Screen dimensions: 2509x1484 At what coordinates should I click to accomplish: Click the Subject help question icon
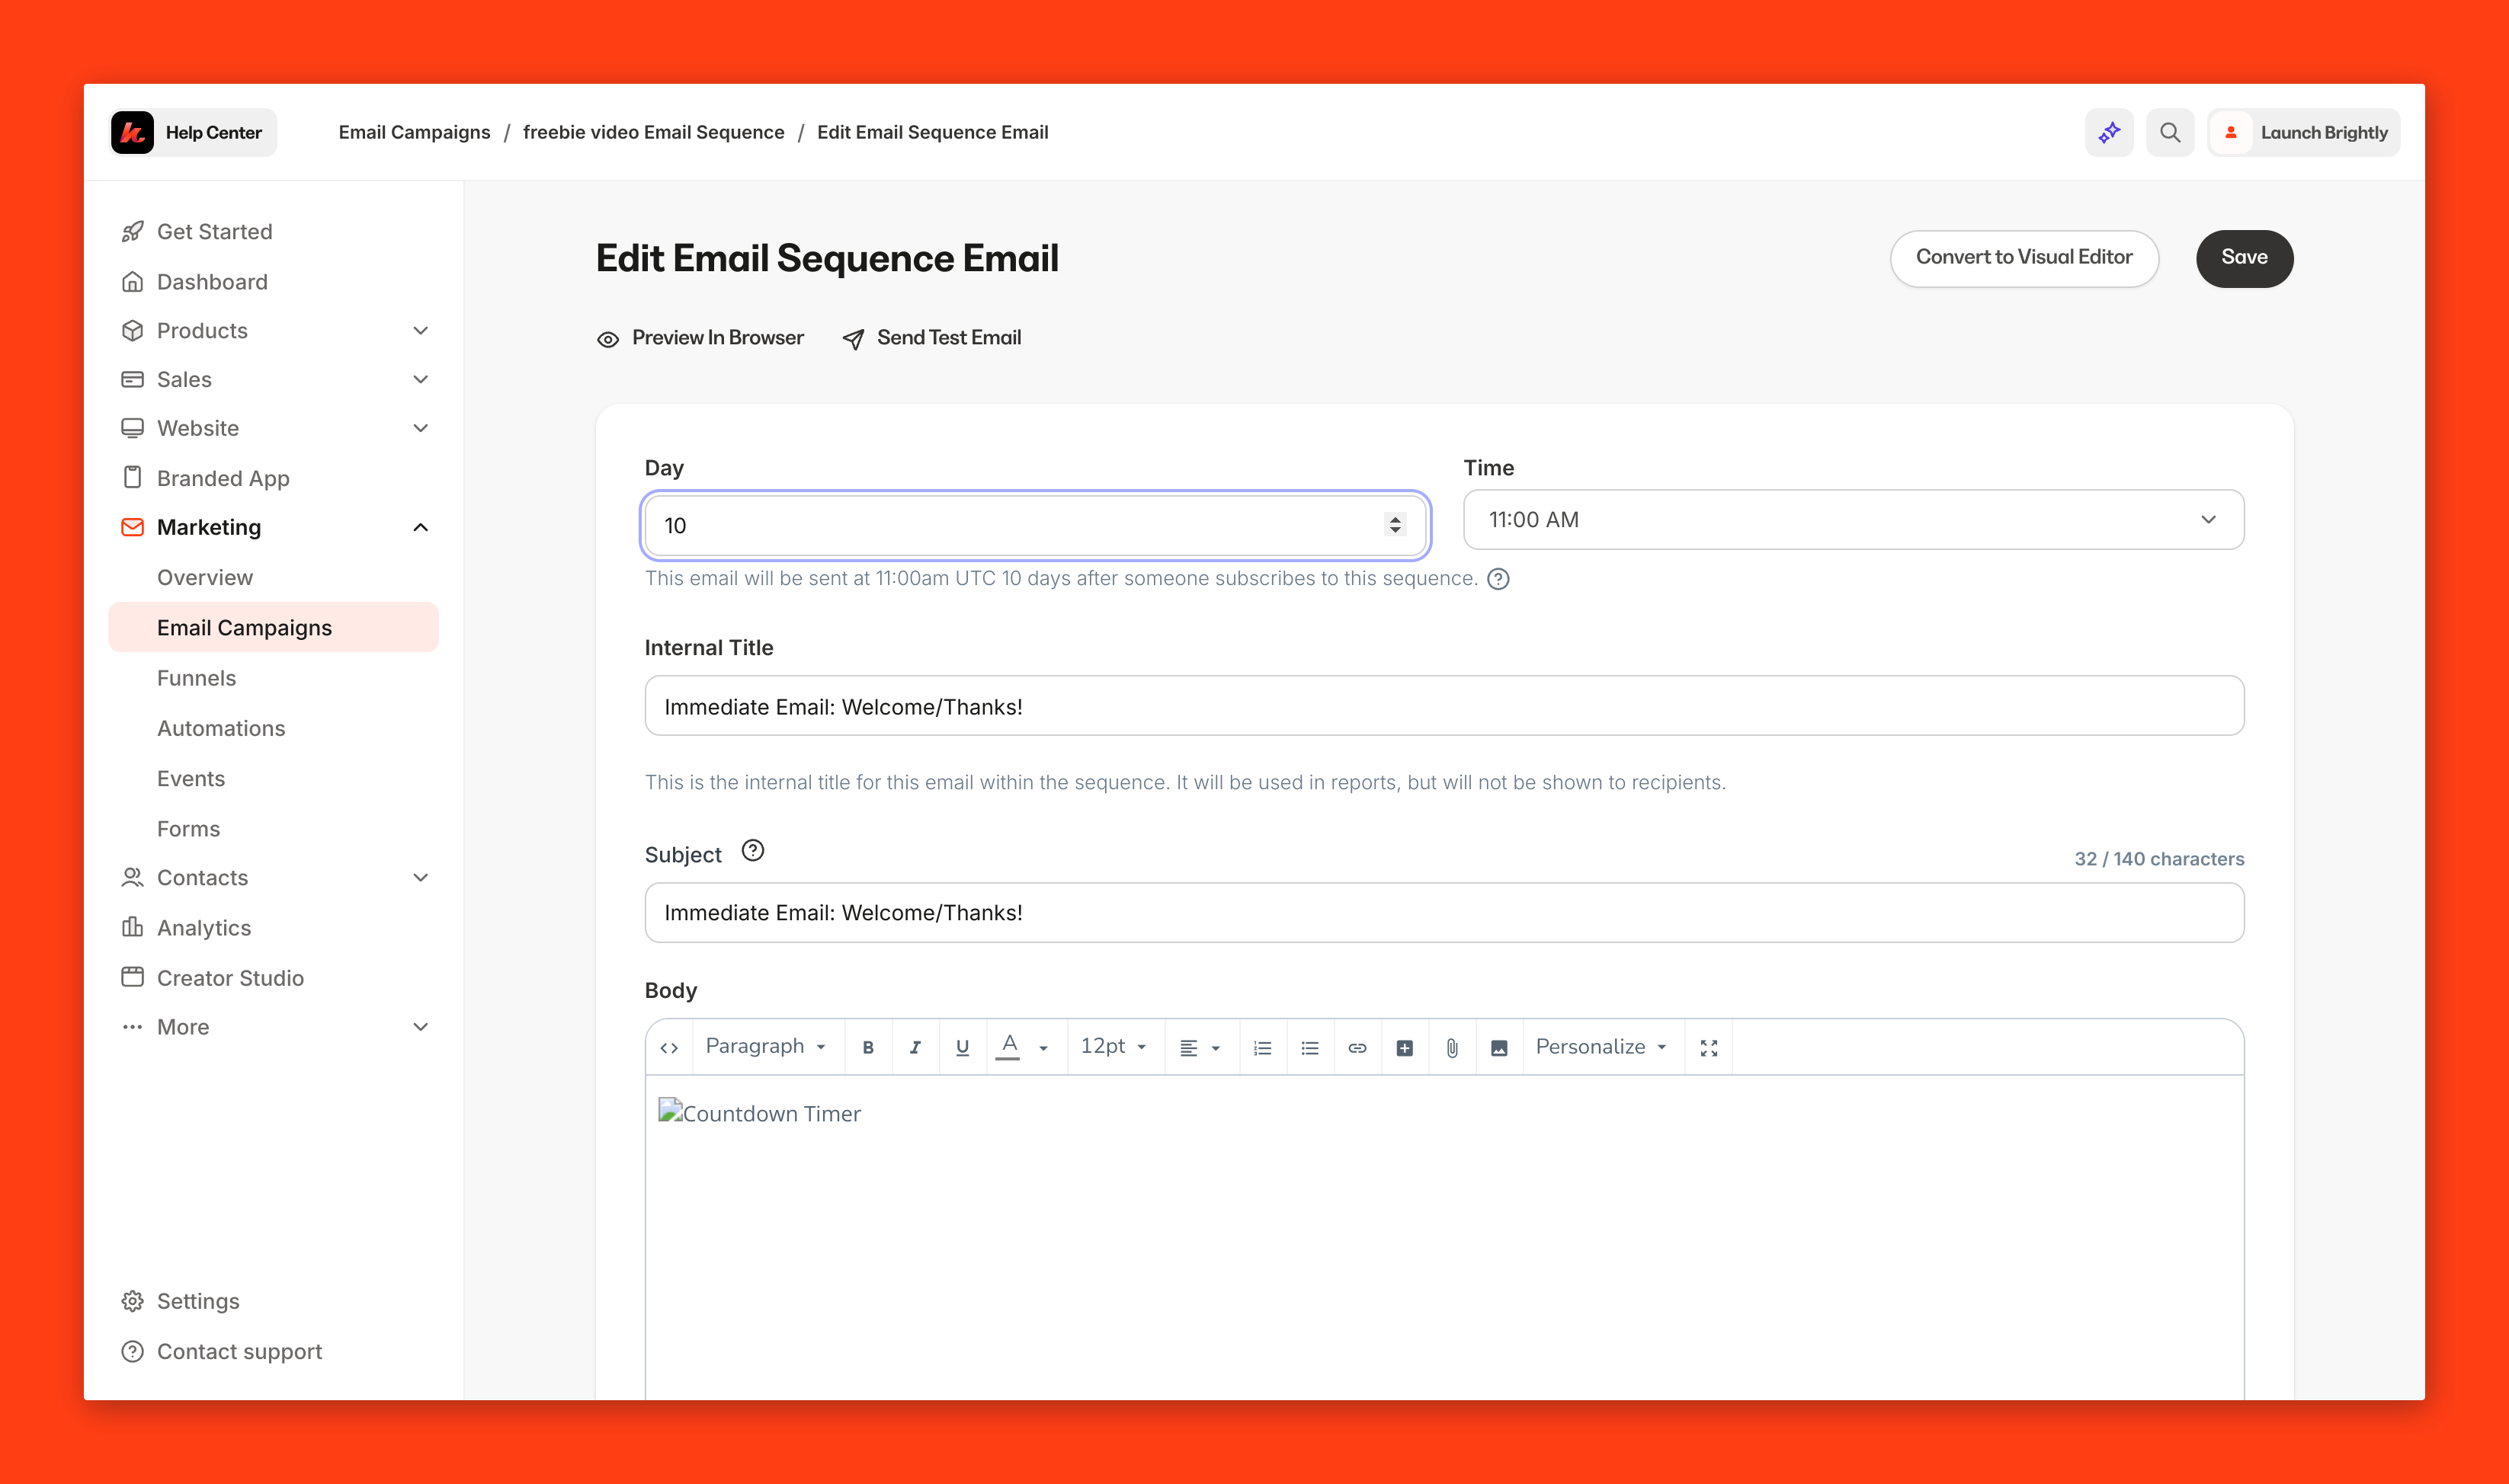(752, 851)
